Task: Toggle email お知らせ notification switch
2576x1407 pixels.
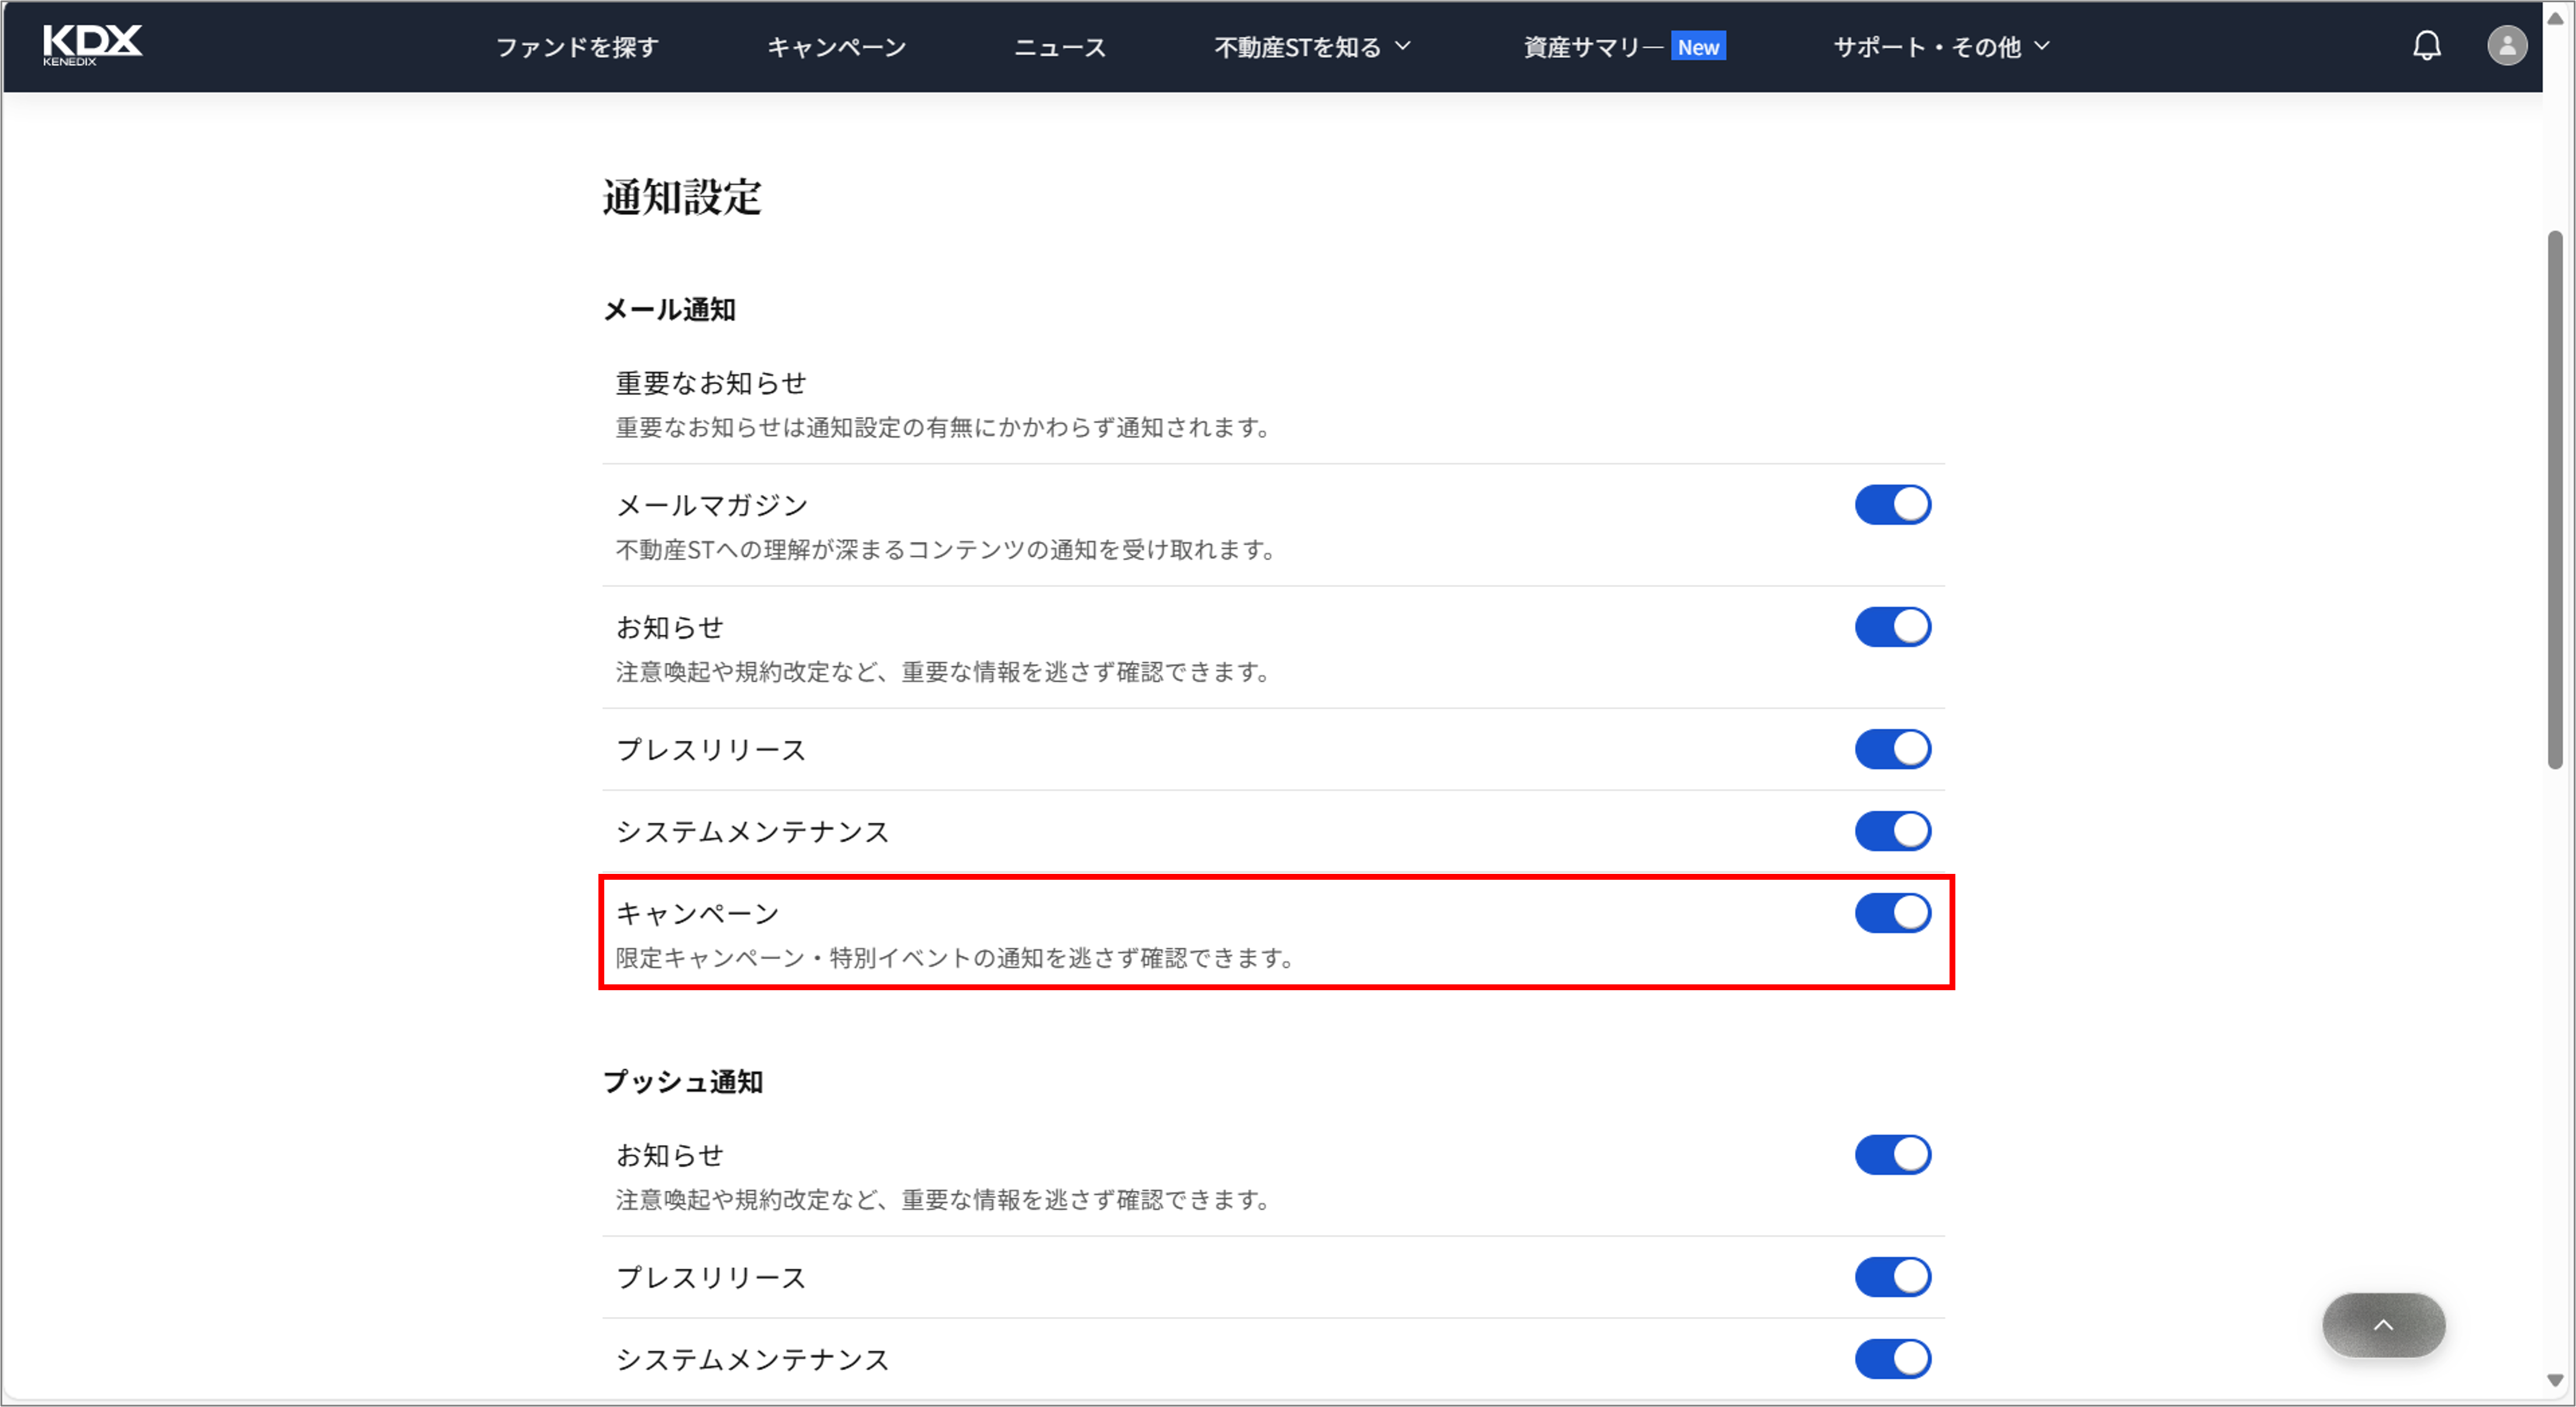Action: (1892, 627)
